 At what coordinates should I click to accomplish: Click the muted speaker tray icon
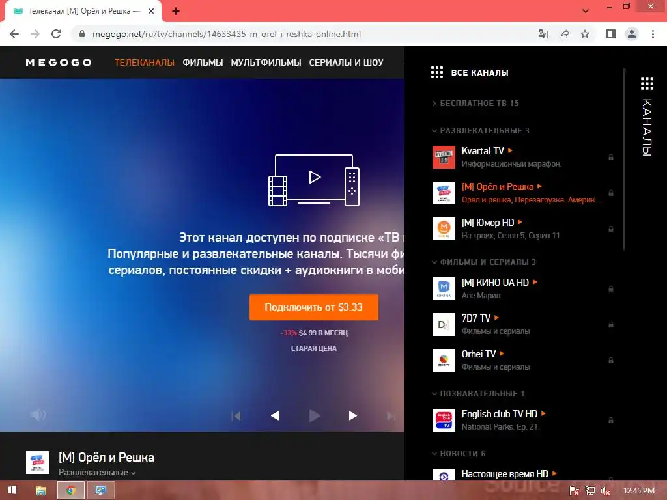605,491
